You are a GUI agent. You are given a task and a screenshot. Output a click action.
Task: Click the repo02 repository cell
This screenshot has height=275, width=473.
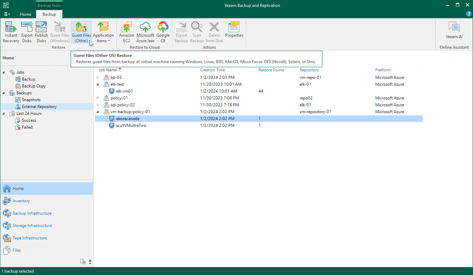click(x=306, y=98)
